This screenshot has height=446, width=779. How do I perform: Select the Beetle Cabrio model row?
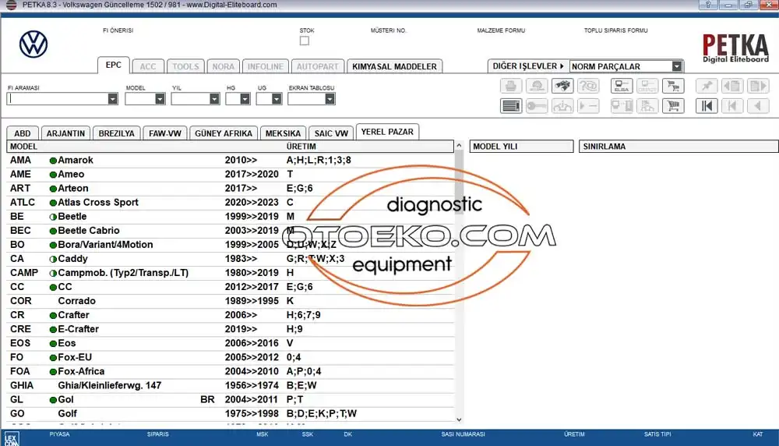[88, 231]
